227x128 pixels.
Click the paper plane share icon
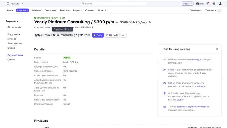(x=165, y=70)
